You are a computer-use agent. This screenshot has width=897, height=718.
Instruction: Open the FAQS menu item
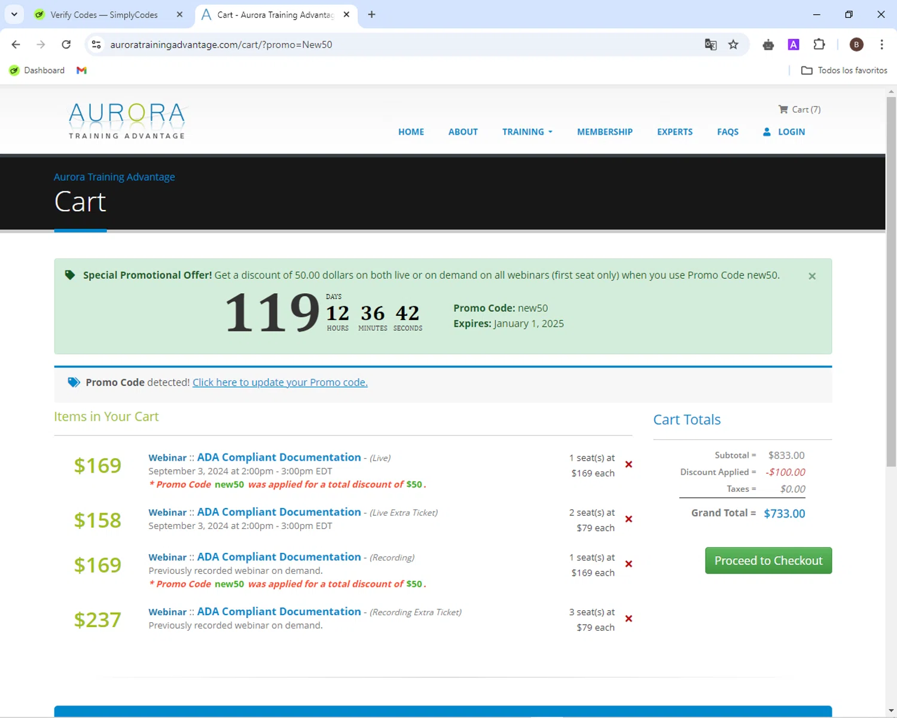coord(728,132)
